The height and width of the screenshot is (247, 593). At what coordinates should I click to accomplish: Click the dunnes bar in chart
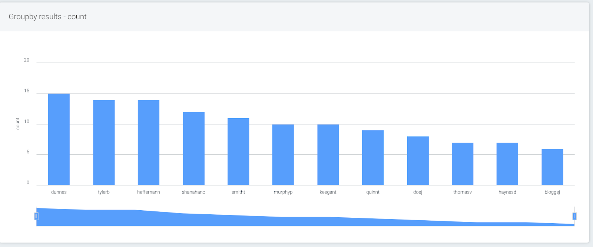tap(59, 139)
